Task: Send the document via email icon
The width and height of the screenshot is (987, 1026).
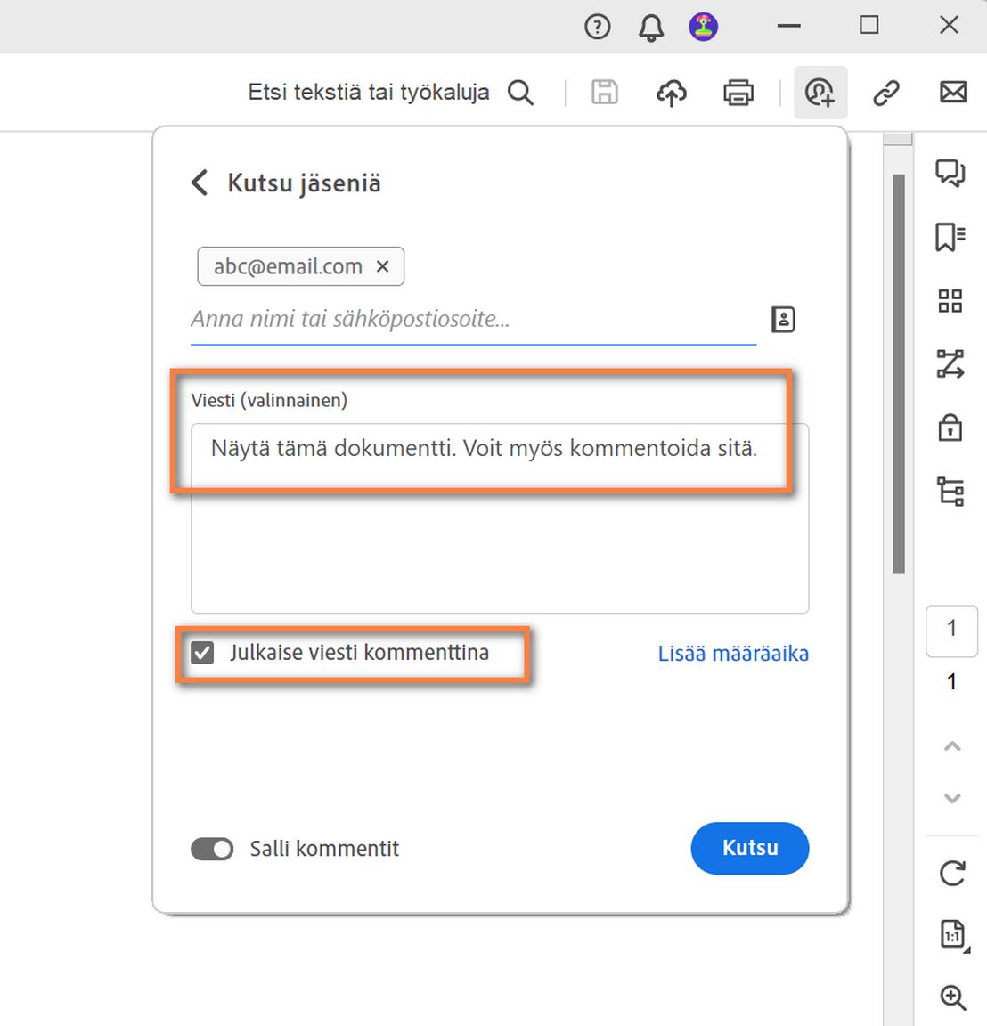Action: (952, 92)
